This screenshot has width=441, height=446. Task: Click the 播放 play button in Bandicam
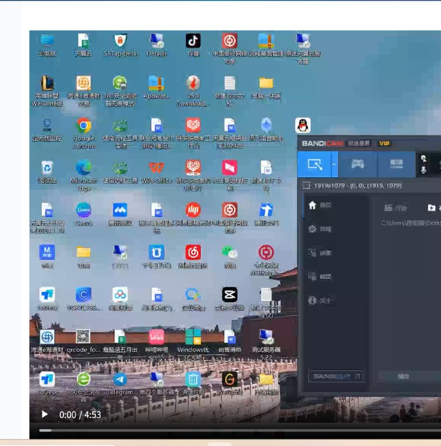point(403,377)
